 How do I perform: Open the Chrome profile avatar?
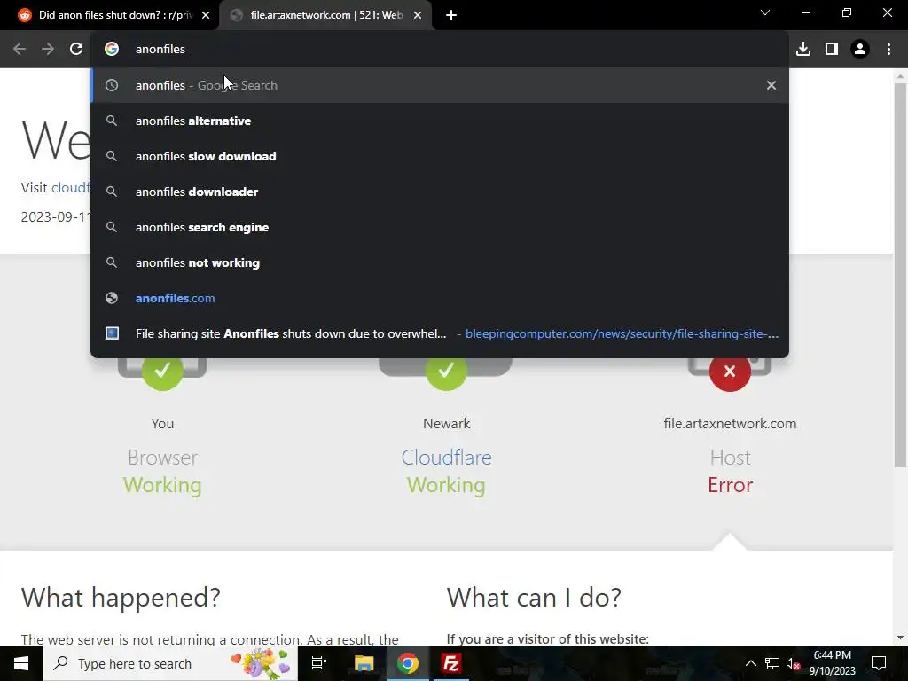pos(860,50)
